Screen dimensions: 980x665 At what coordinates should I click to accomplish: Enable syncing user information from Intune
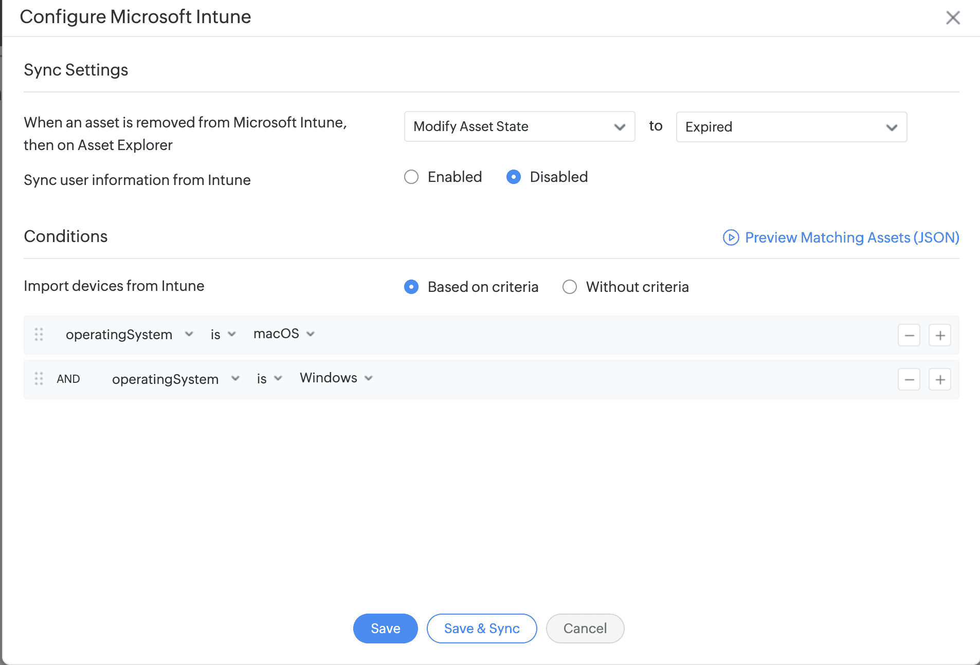click(411, 177)
